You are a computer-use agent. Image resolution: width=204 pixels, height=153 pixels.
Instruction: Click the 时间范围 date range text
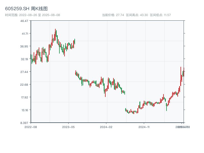32,15
